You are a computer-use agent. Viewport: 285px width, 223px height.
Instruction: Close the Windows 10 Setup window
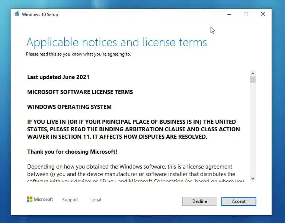(263, 14)
